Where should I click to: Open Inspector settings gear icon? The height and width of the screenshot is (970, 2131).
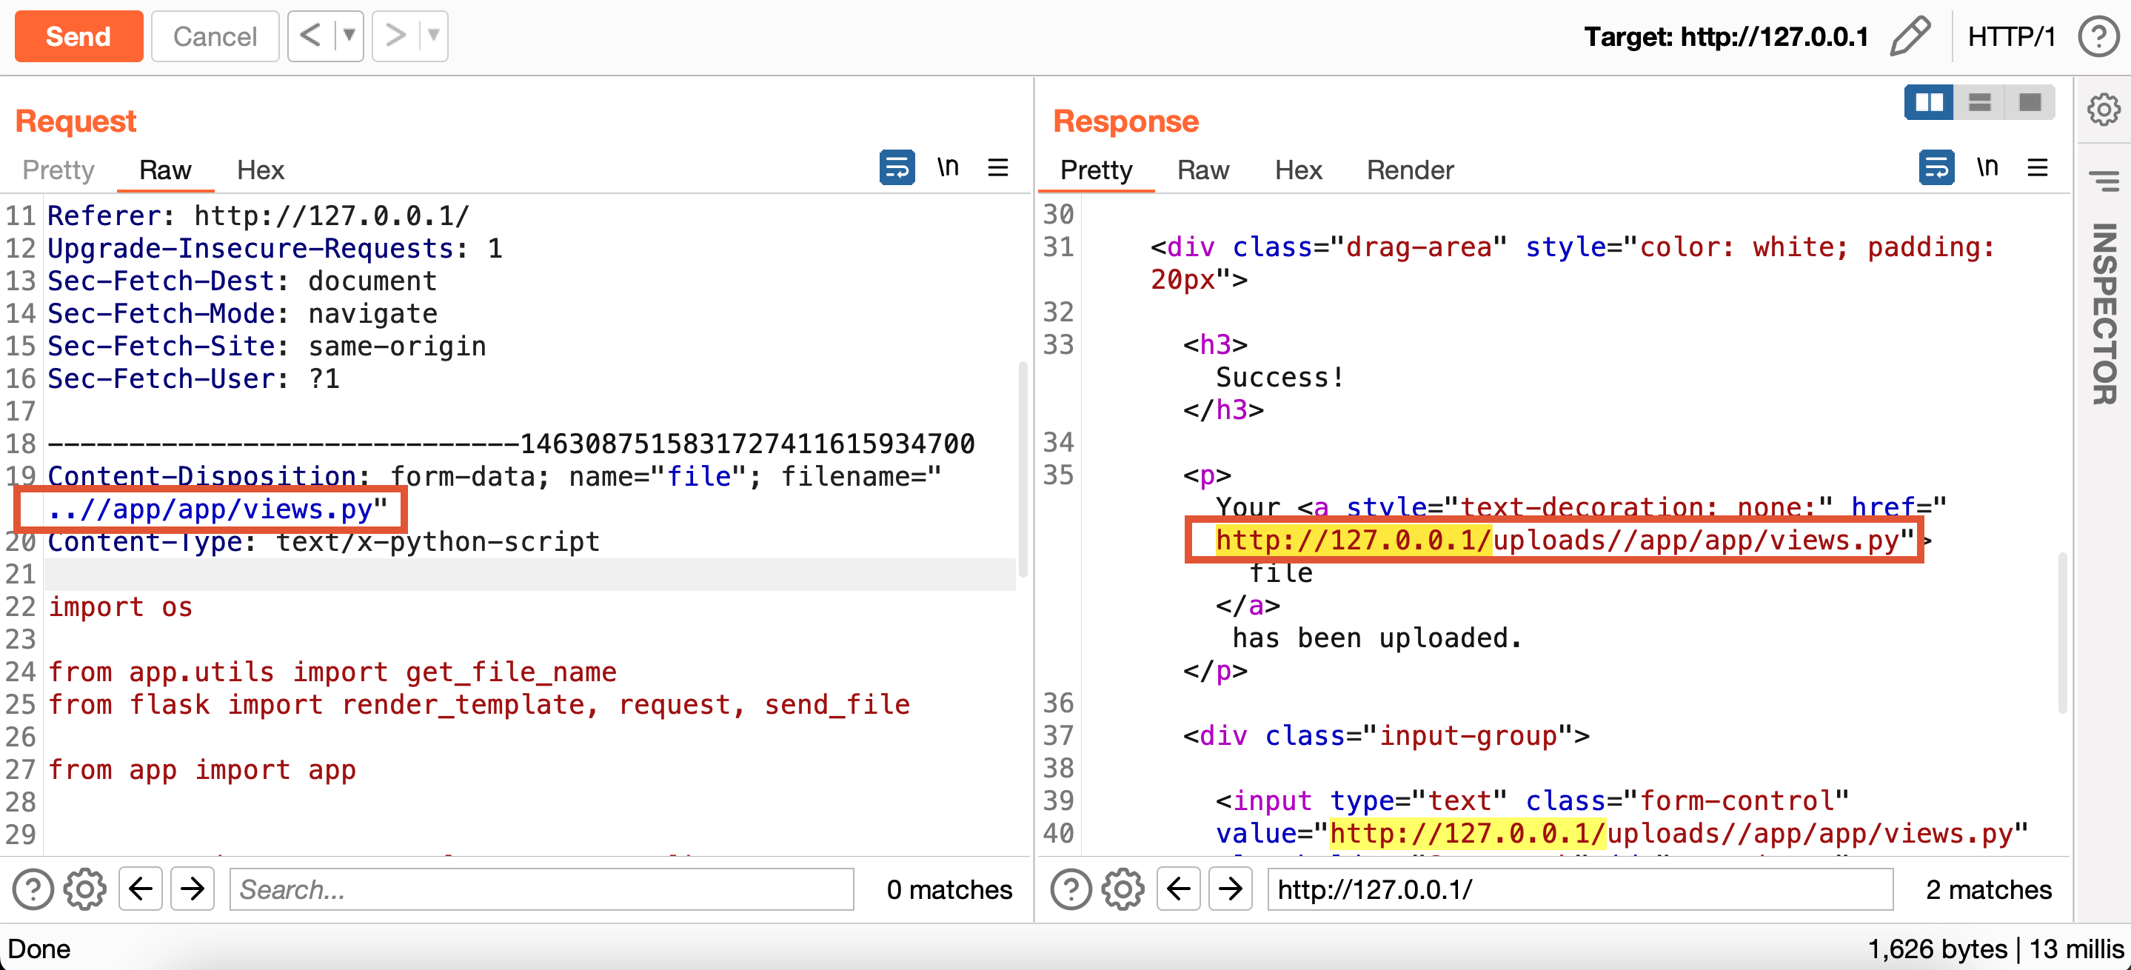(2103, 109)
